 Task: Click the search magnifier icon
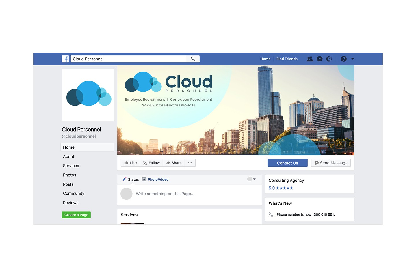tap(193, 59)
